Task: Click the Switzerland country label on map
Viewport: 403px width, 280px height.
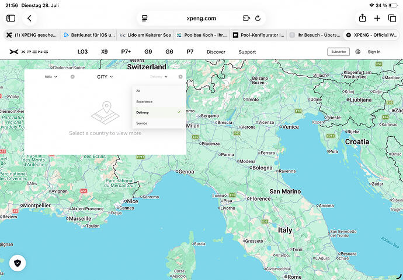Action: click(147, 67)
